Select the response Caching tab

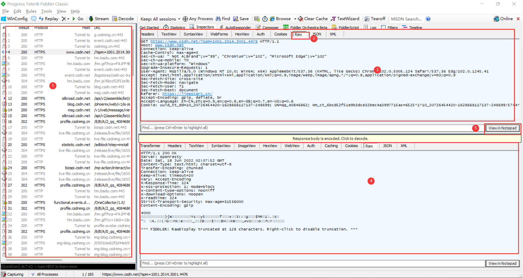331,146
